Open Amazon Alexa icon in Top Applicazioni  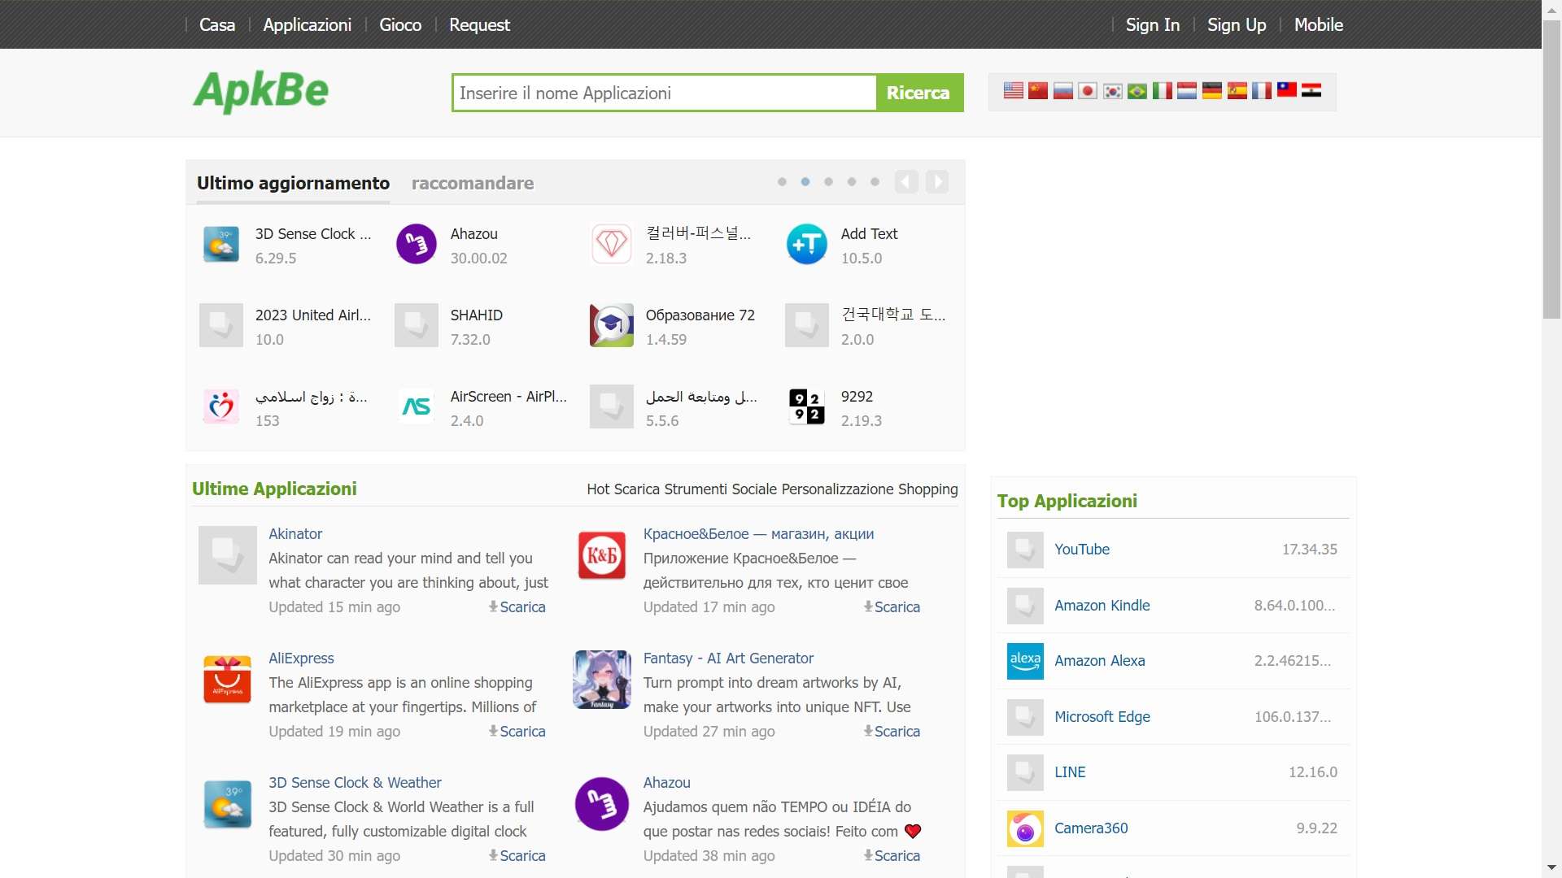pos(1025,661)
